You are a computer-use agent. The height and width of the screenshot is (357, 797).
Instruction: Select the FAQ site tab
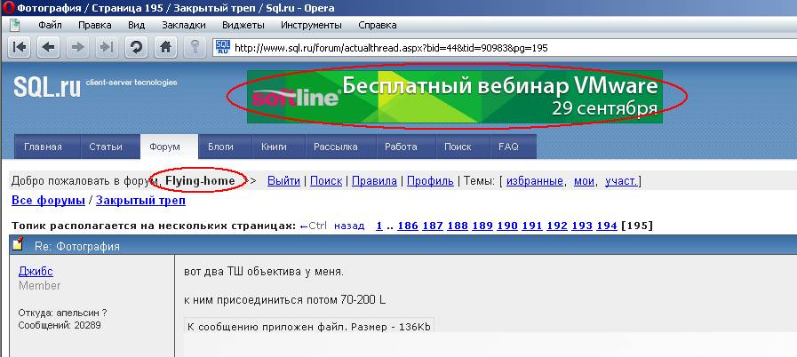click(508, 147)
